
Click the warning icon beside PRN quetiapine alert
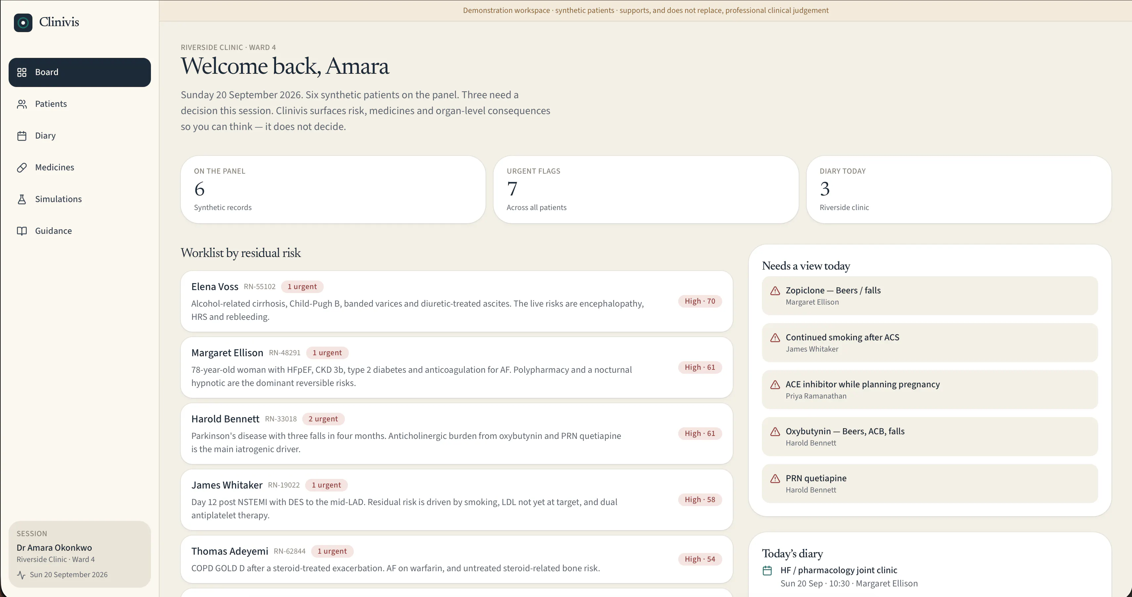tap(775, 479)
